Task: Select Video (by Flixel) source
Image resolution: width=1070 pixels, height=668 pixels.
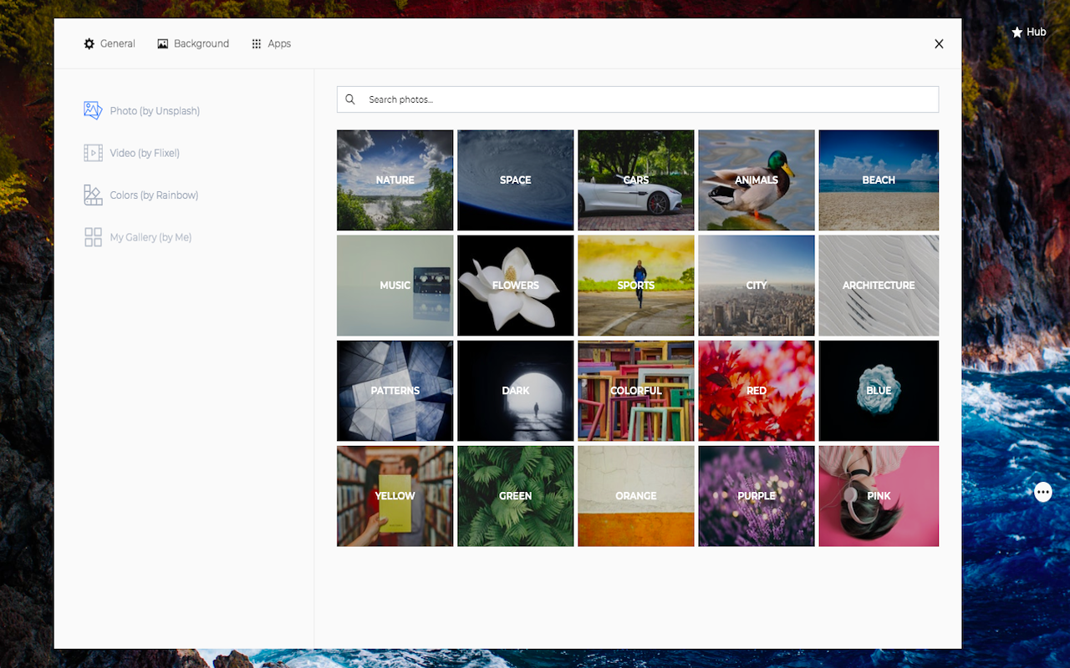Action: tap(132, 153)
